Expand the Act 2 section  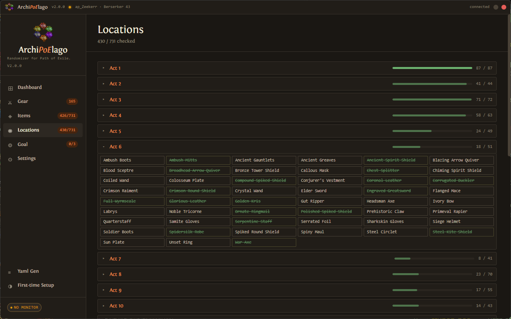click(297, 84)
